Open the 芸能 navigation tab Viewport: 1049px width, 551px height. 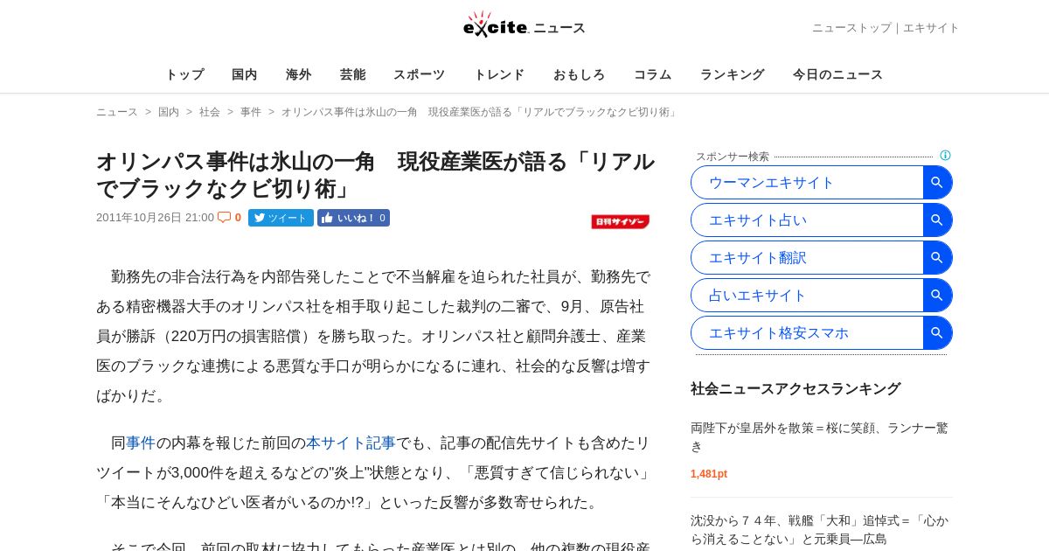pyautogui.click(x=353, y=74)
